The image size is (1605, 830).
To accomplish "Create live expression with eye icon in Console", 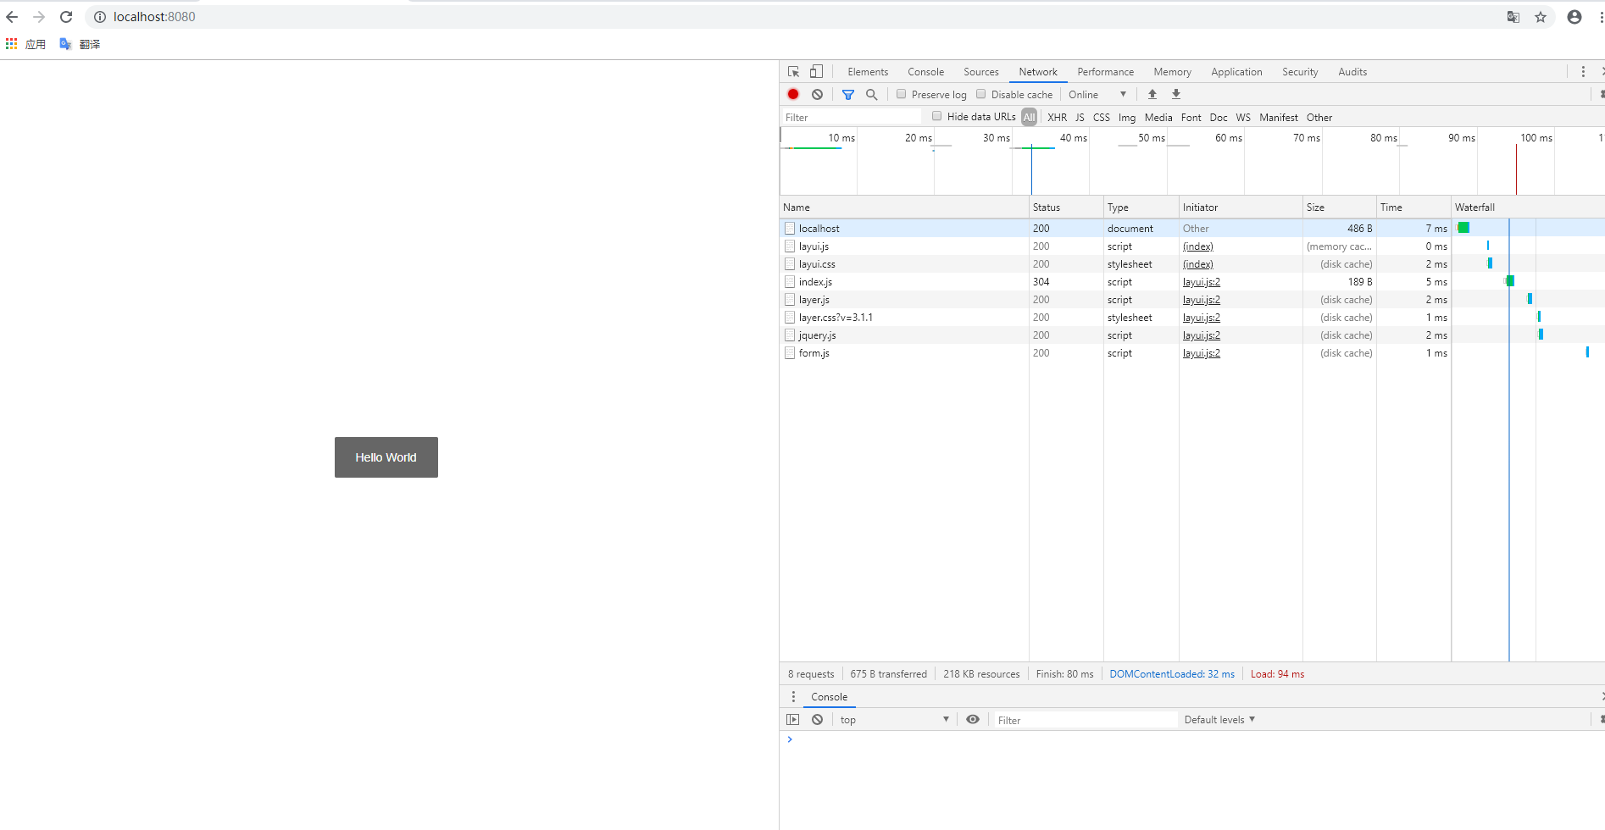I will 972,719.
